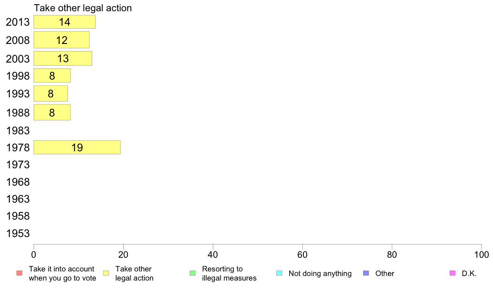This screenshot has width=493, height=305.
Task: Click the magenta D.K. legend swatch
Action: [452, 273]
